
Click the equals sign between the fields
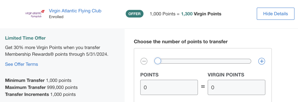(x=203, y=87)
